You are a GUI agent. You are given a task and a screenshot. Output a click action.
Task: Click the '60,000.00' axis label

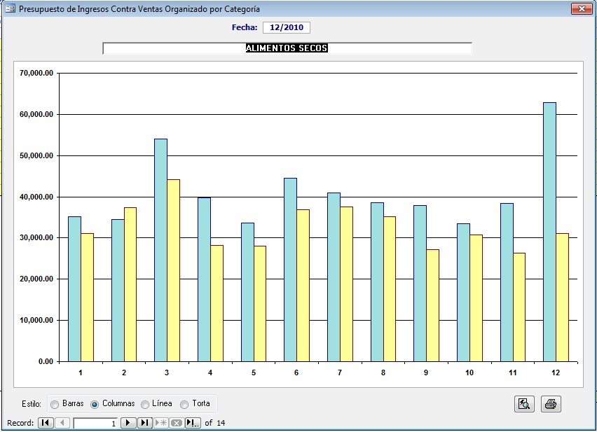pyautogui.click(x=36, y=114)
